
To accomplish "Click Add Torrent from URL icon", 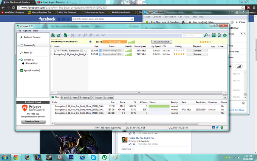I will 59,35.
